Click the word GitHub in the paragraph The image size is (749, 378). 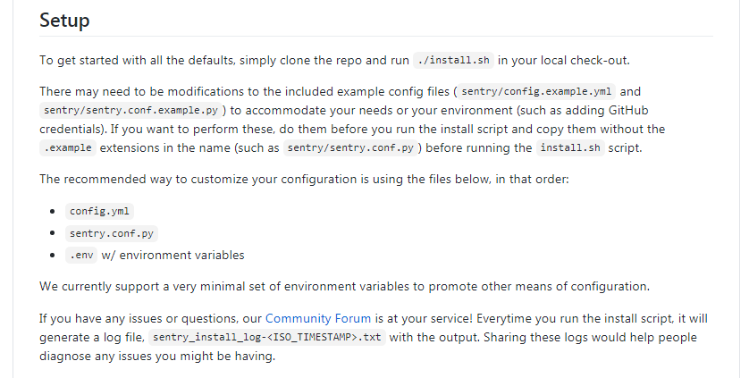[628, 111]
